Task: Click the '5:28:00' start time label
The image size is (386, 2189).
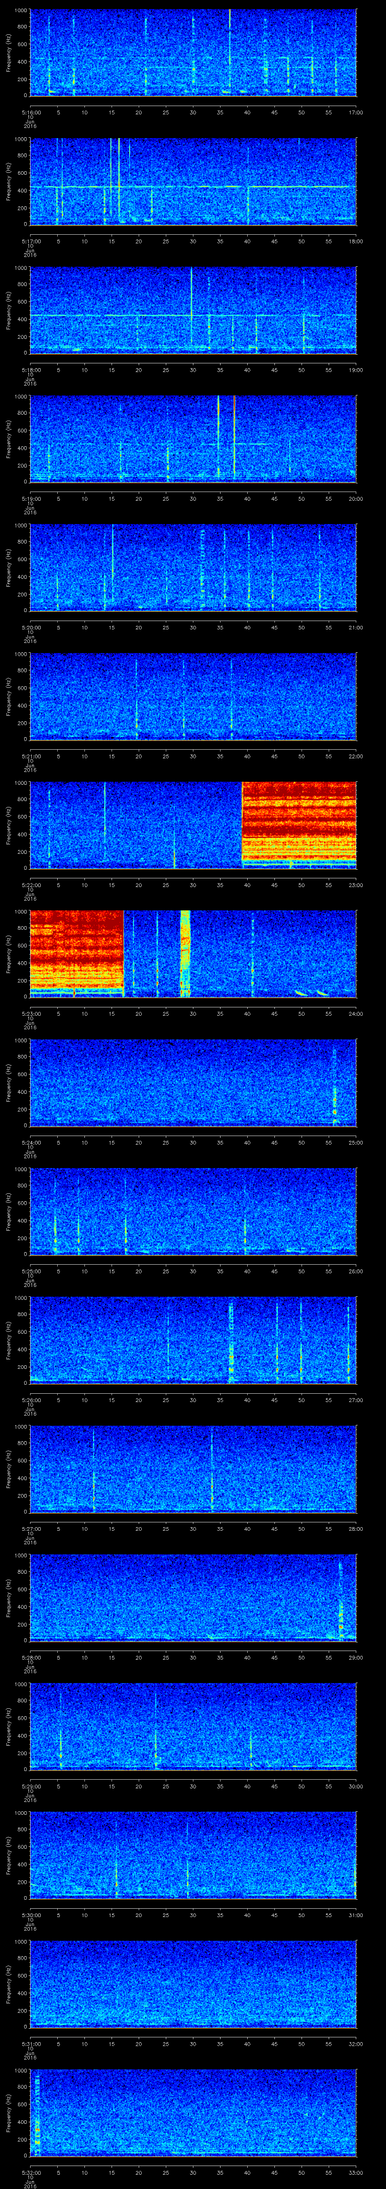Action: tap(31, 1657)
